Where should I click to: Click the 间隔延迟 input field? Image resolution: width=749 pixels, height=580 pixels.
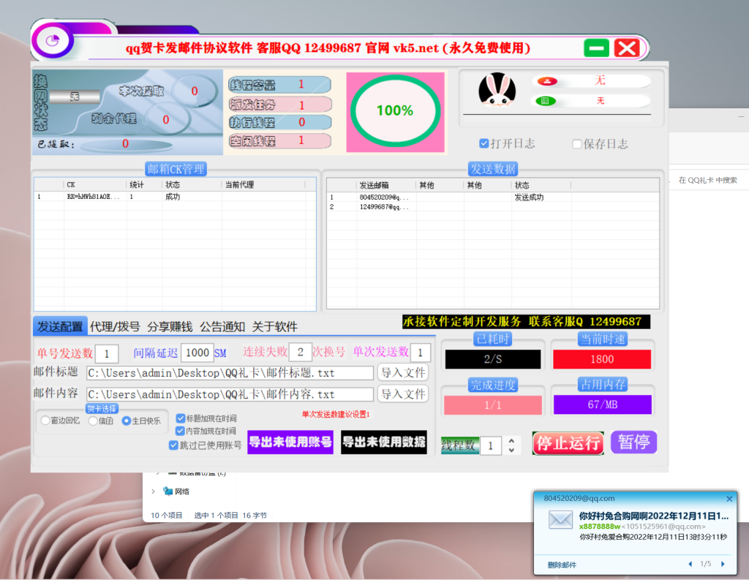197,353
